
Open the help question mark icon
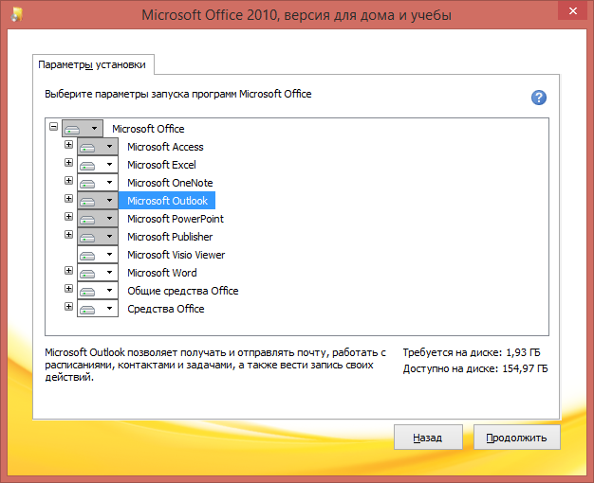(538, 98)
